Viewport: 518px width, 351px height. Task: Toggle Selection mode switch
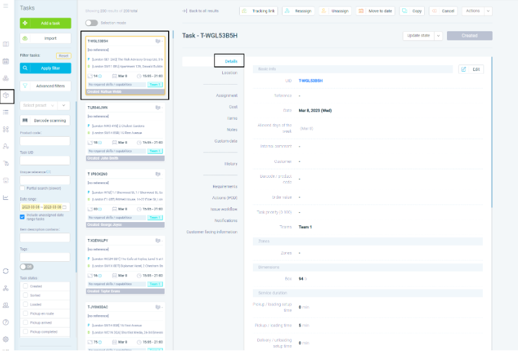point(92,23)
